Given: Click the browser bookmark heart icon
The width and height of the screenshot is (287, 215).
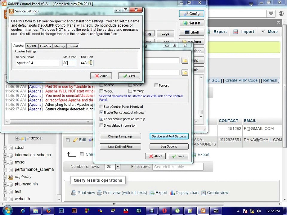Looking at the screenshot, I should [x=271, y=13].
